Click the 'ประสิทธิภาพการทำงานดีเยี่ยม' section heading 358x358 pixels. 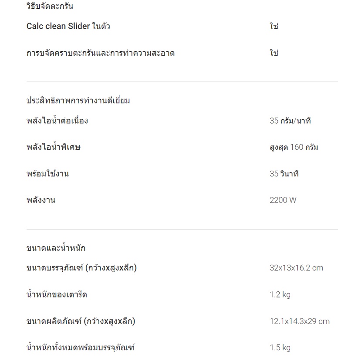[78, 101]
